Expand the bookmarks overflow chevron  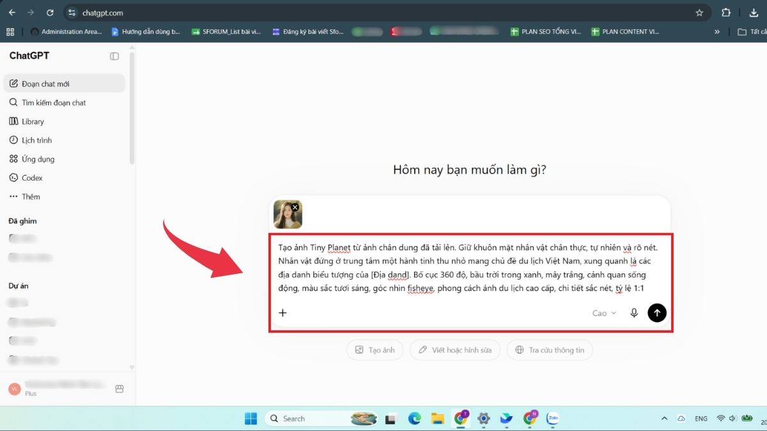point(717,31)
